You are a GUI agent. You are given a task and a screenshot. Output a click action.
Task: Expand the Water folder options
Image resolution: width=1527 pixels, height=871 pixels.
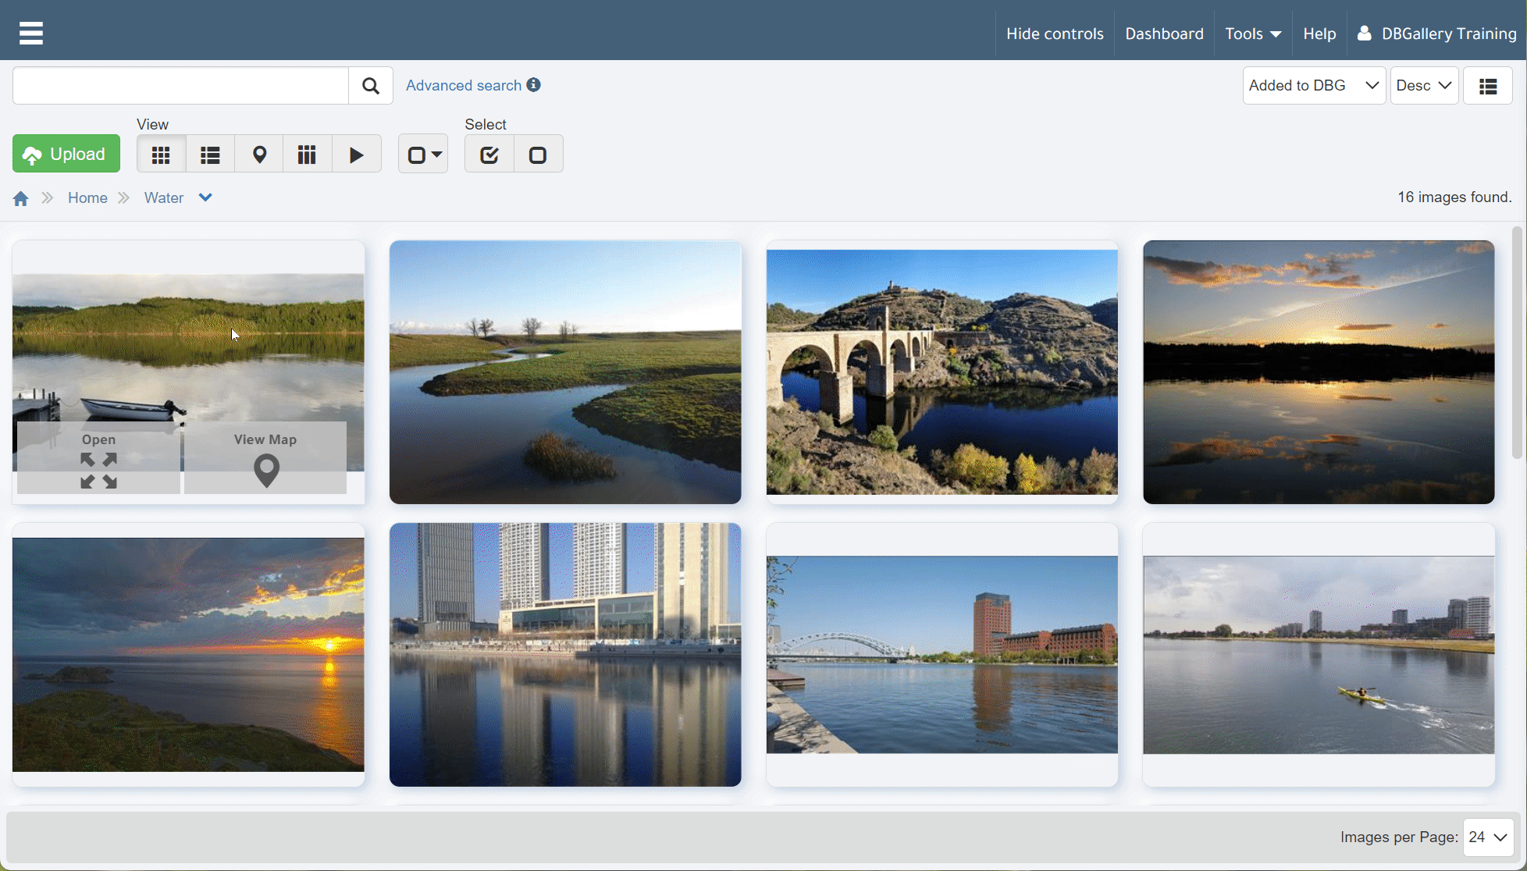[x=207, y=198]
